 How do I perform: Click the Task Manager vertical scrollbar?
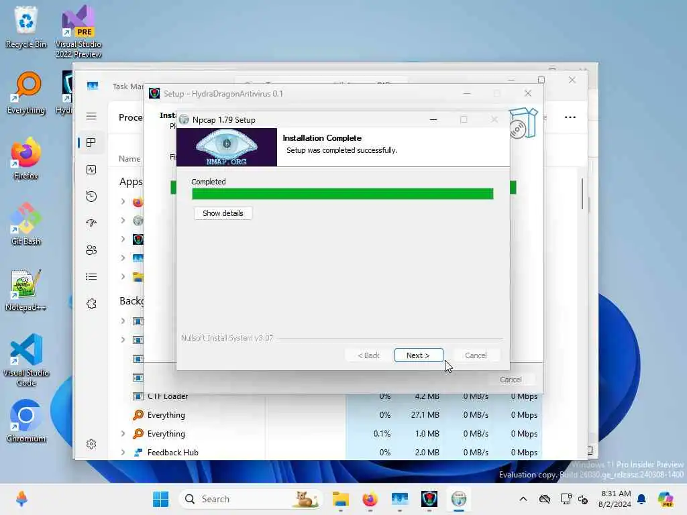582,194
